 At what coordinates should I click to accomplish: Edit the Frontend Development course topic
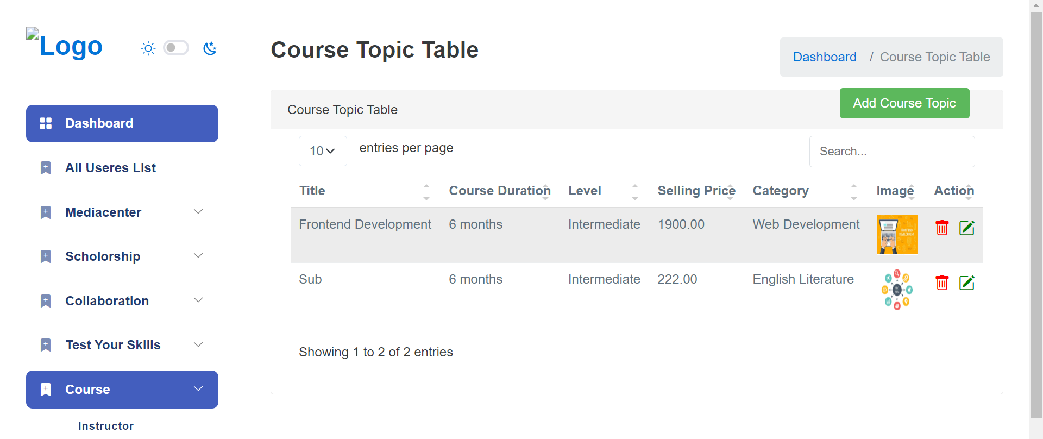(x=967, y=228)
